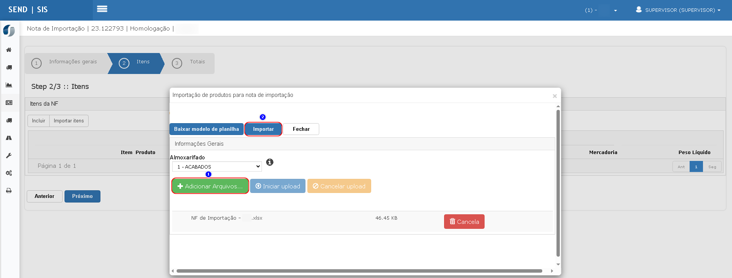The width and height of the screenshot is (732, 278).
Task: Click the info icon beside Almoxarifado
Action: pos(270,162)
